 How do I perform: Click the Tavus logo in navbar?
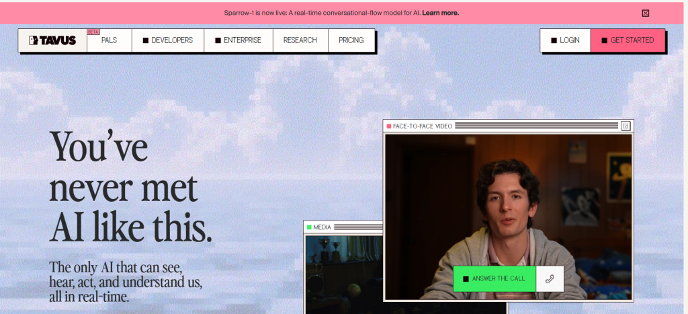[52, 40]
